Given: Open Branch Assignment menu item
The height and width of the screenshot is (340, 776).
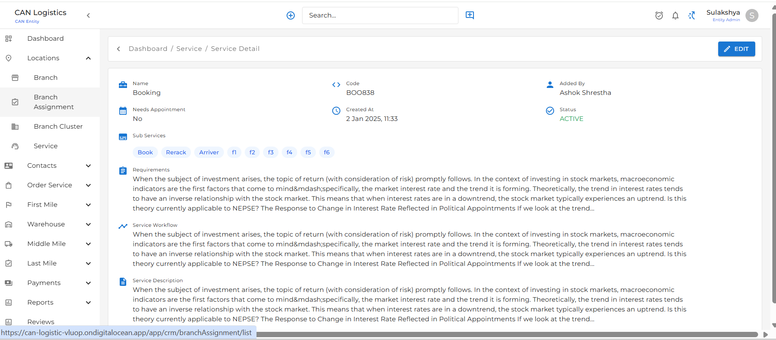Looking at the screenshot, I should click(50, 102).
